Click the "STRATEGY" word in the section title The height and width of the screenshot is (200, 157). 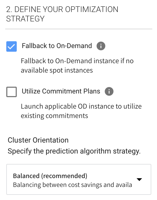(x=25, y=19)
